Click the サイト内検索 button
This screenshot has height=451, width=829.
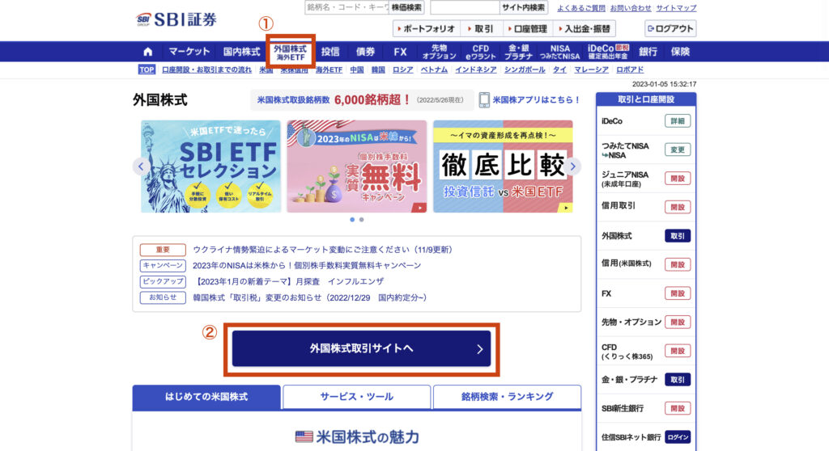[524, 7]
